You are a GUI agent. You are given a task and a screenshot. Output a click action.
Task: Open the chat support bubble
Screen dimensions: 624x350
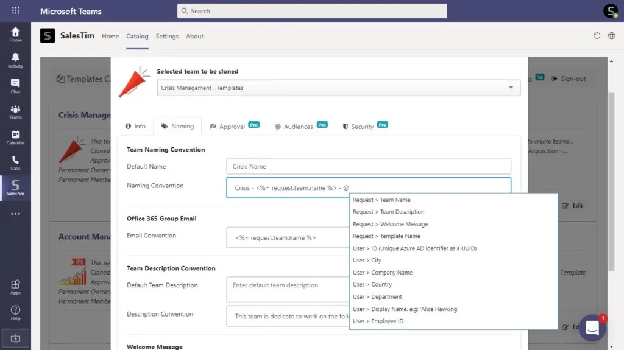tap(592, 327)
